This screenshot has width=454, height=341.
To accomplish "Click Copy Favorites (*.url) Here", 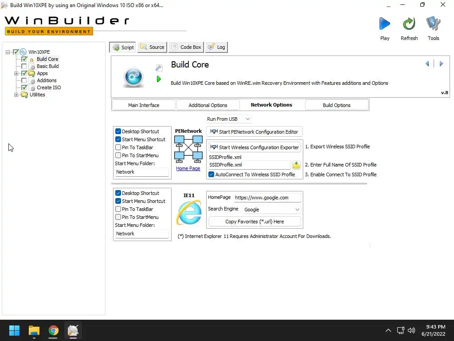I will 255,222.
